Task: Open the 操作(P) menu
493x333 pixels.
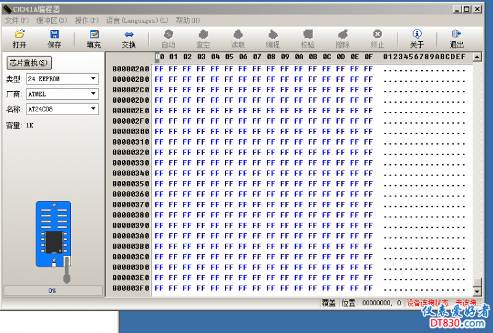Action: click(x=87, y=20)
